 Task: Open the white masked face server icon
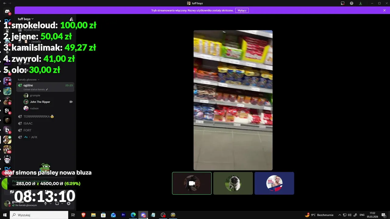(x=7, y=159)
